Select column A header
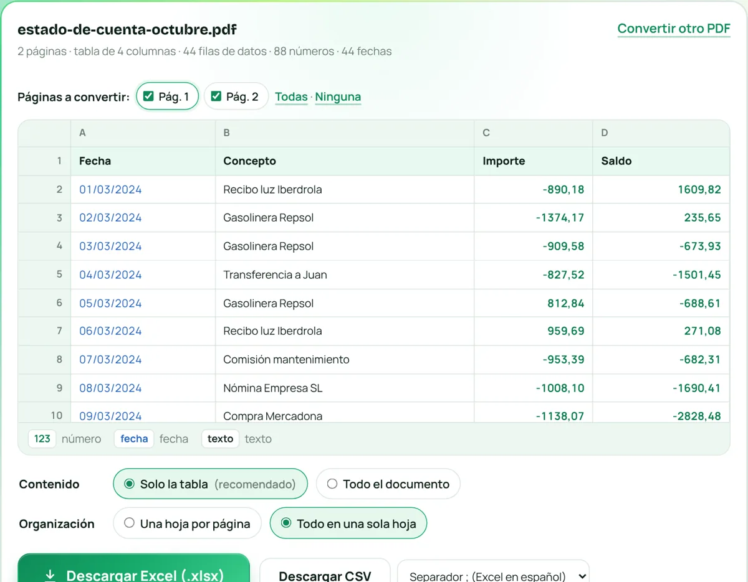This screenshot has height=582, width=748. coord(143,133)
